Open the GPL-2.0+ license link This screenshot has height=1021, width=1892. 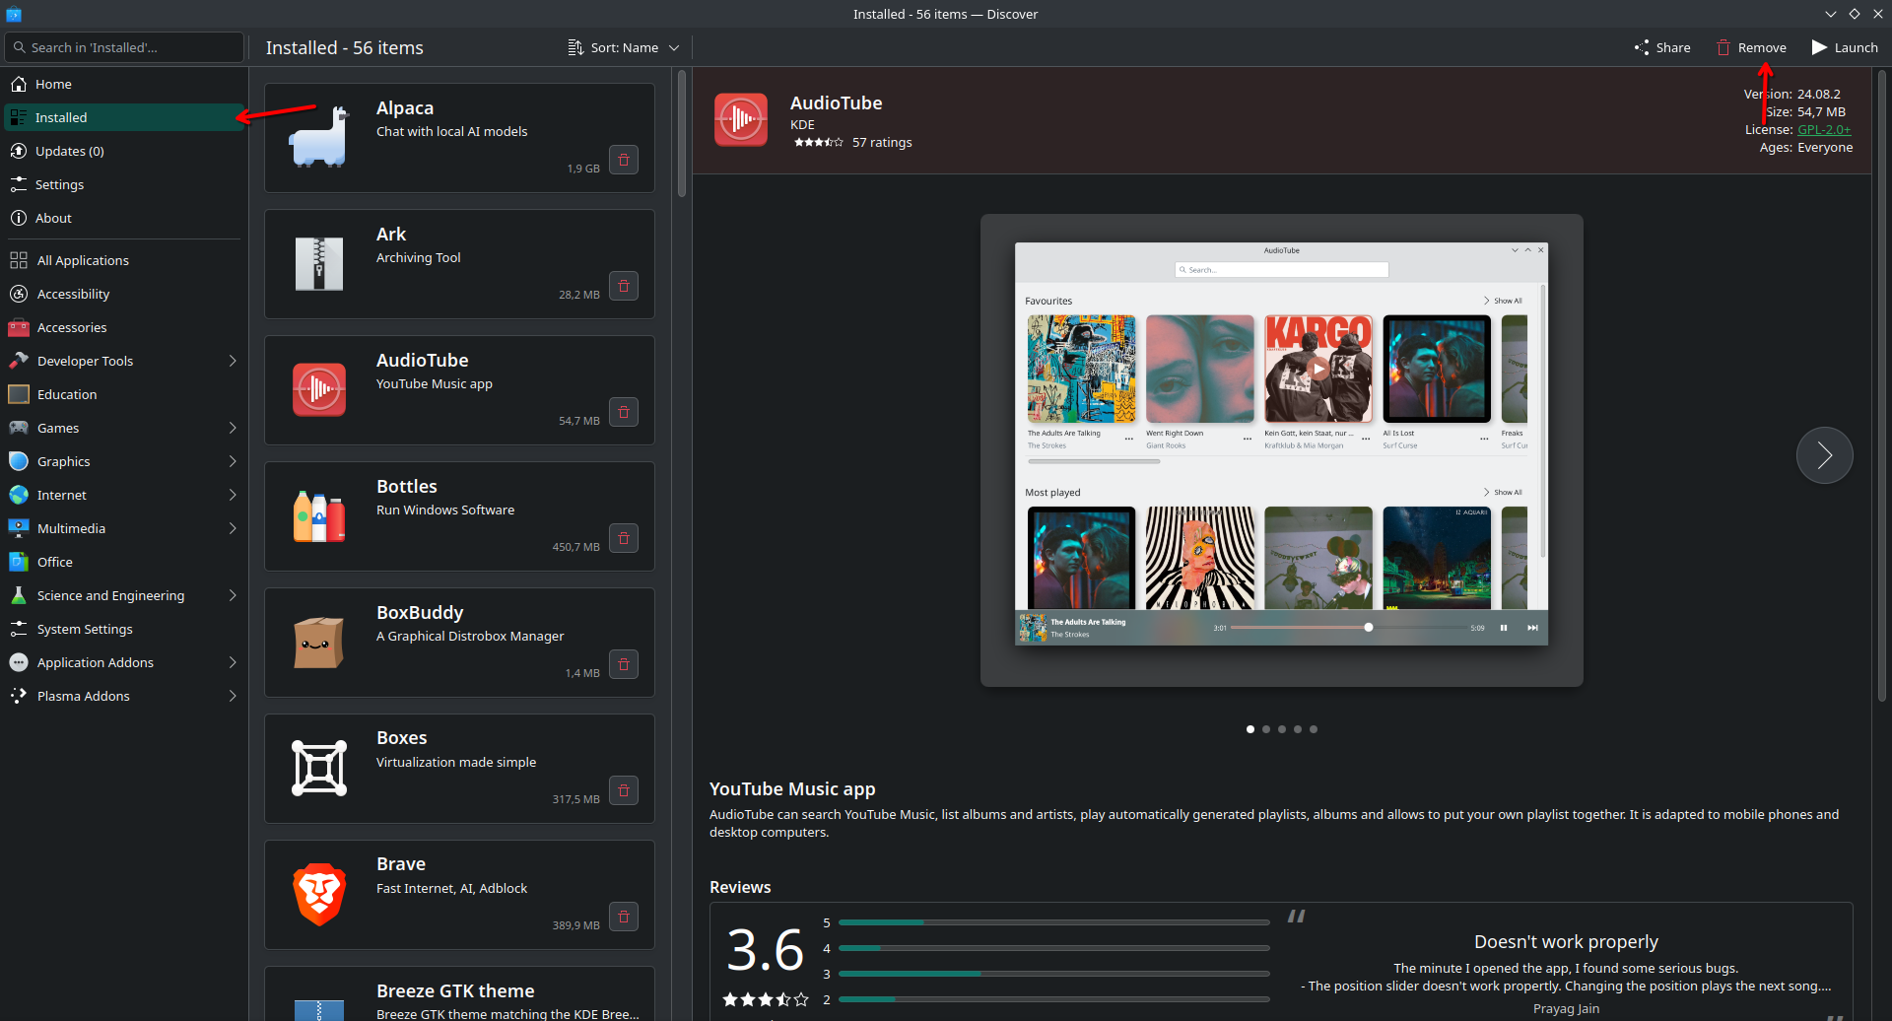pos(1824,129)
